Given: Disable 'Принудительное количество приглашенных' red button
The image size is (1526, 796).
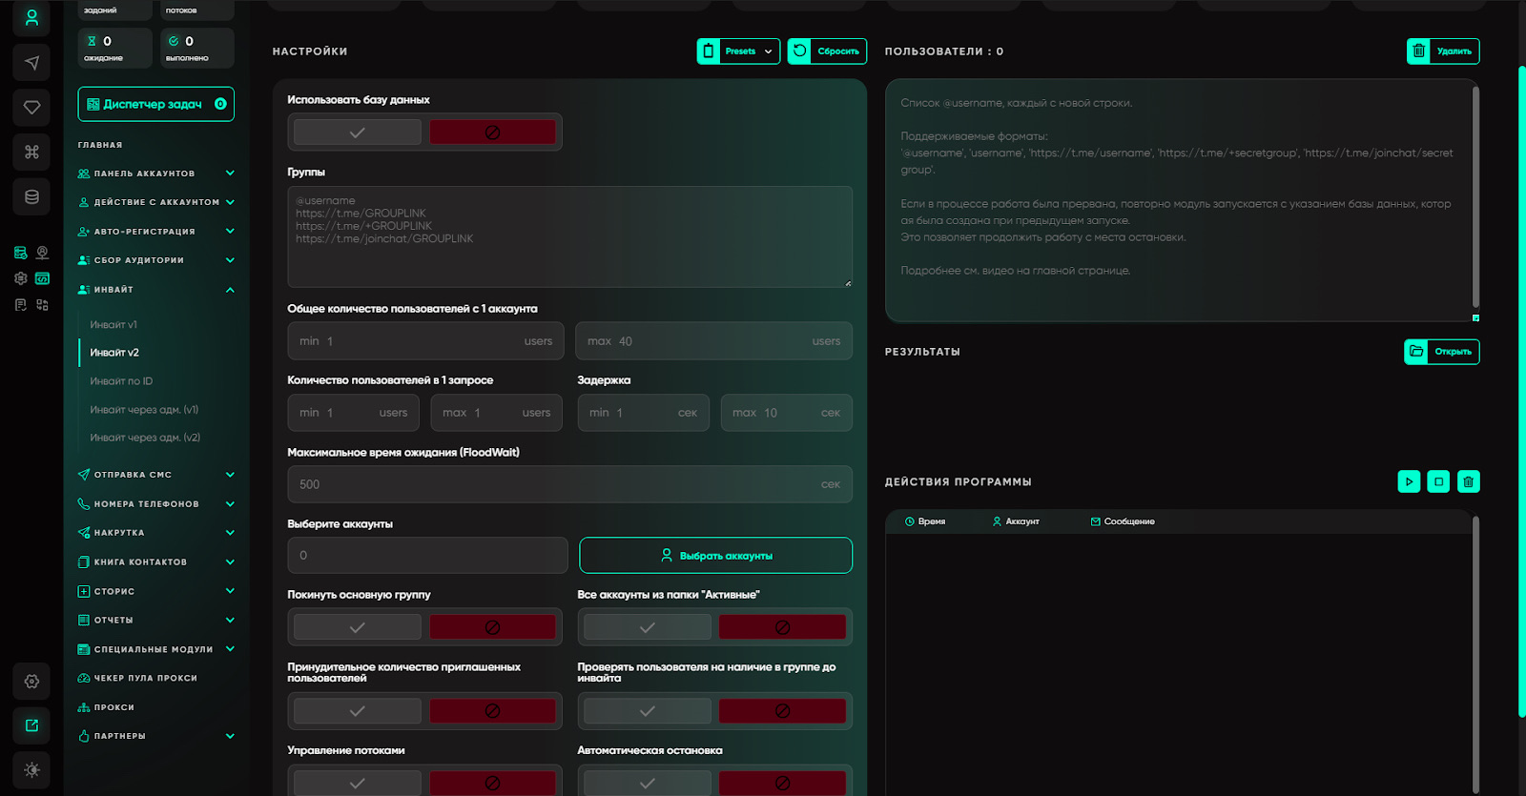Looking at the screenshot, I should 492,711.
